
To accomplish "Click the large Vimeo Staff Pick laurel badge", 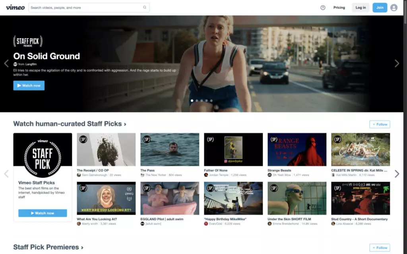I will pyautogui.click(x=43, y=158).
